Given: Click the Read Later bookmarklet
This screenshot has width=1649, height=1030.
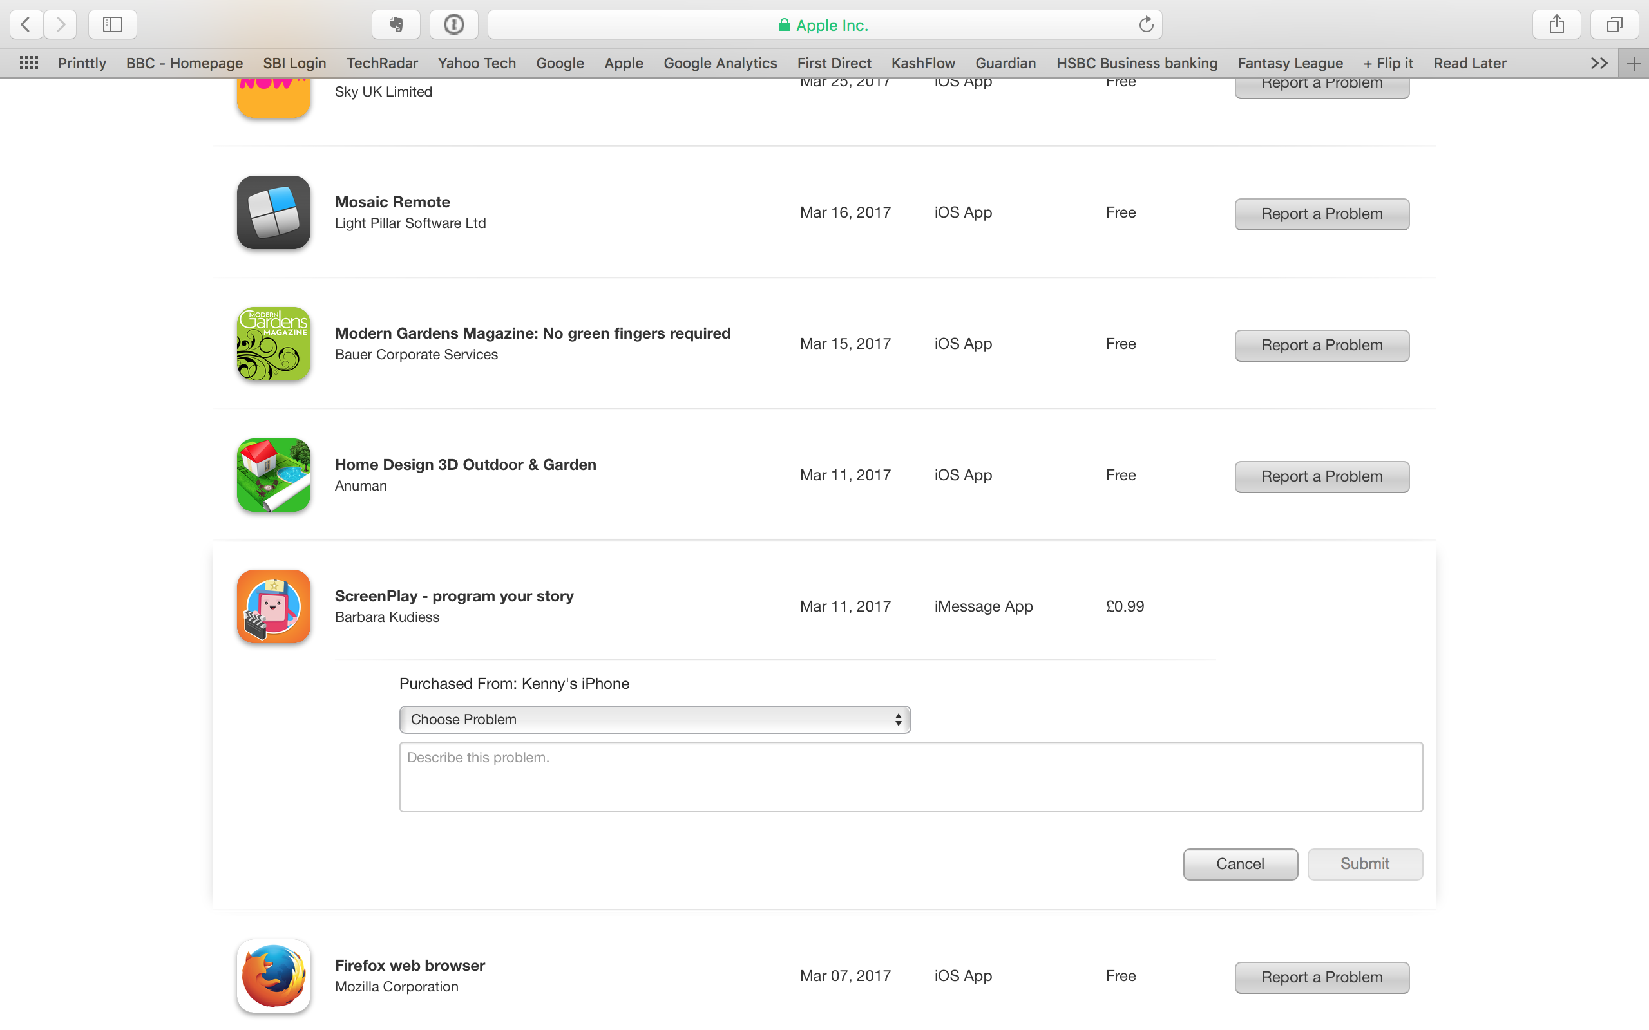Looking at the screenshot, I should [1470, 62].
